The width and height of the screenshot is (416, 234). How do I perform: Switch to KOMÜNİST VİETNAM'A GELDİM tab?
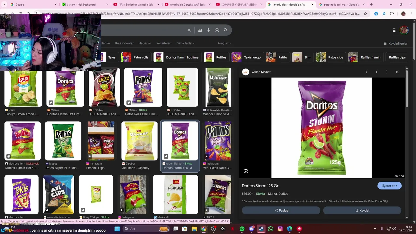pos(239,5)
